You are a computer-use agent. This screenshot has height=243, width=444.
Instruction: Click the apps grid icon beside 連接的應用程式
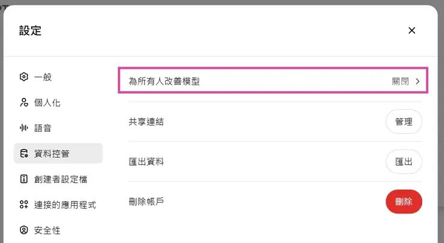[x=24, y=205]
